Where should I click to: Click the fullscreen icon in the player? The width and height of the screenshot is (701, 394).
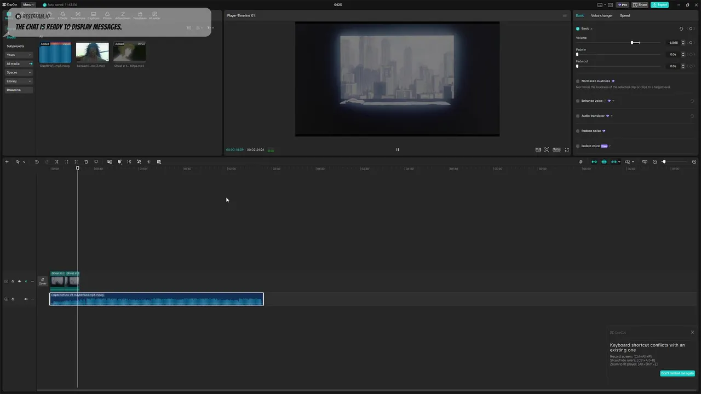[x=567, y=149]
